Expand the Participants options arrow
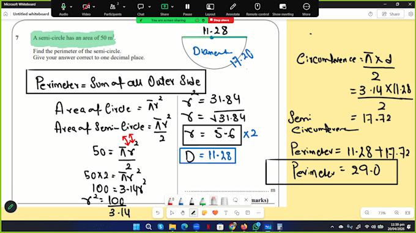Image resolution: width=416 pixels, height=233 pixels. (x=124, y=7)
